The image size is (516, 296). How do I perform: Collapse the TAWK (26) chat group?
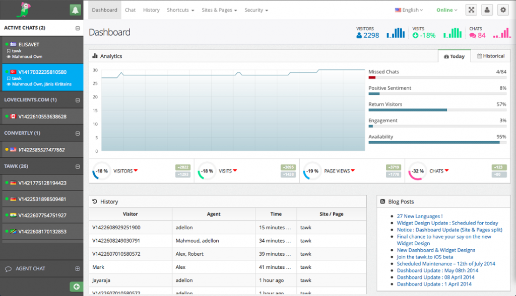[78, 166]
